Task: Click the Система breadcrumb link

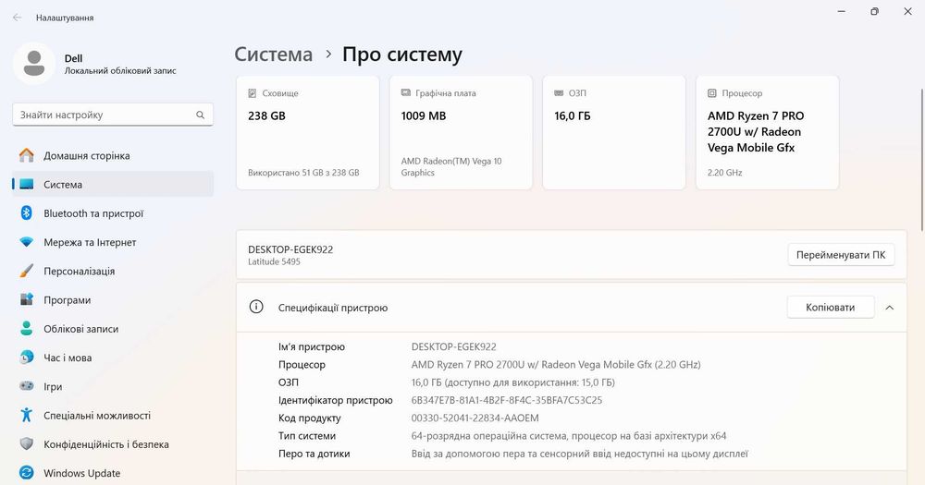Action: click(273, 55)
